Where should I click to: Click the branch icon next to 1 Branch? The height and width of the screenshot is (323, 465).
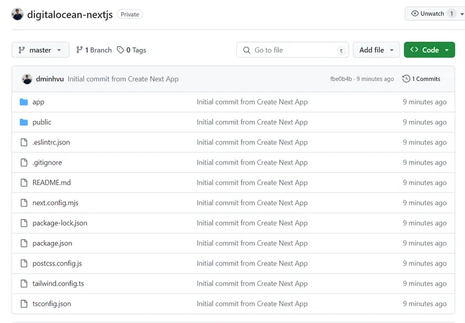79,50
